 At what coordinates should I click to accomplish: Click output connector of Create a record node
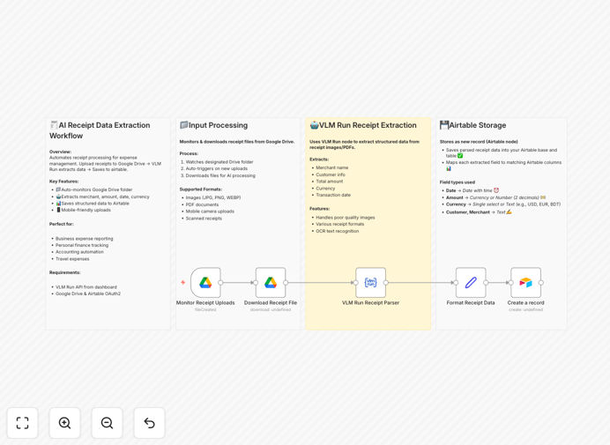541,283
